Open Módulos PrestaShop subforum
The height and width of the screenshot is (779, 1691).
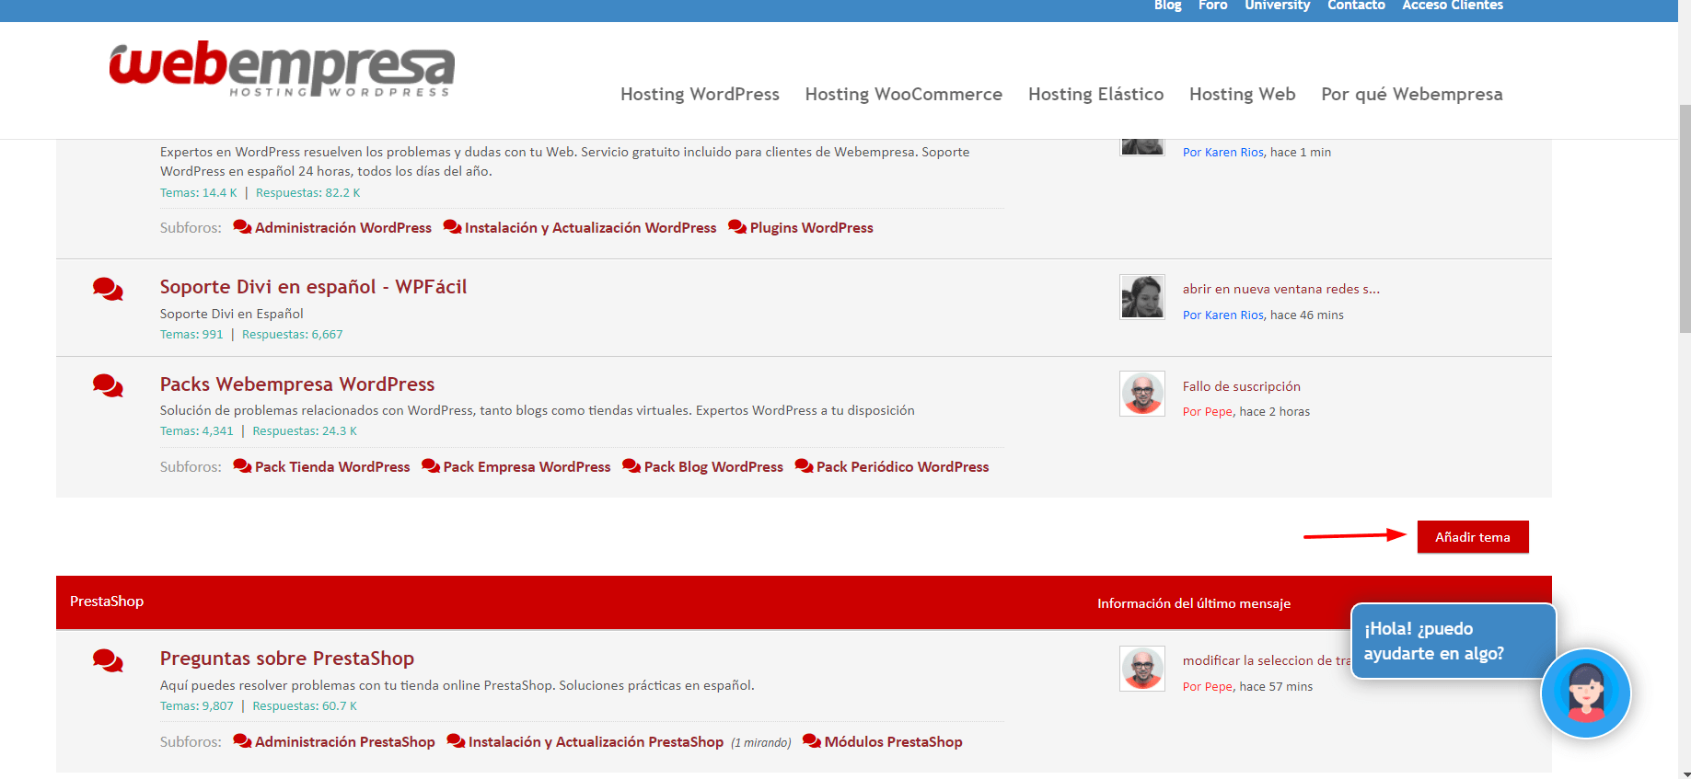pos(893,742)
